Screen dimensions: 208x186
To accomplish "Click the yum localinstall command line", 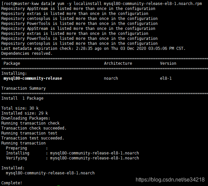I will 102,4.
